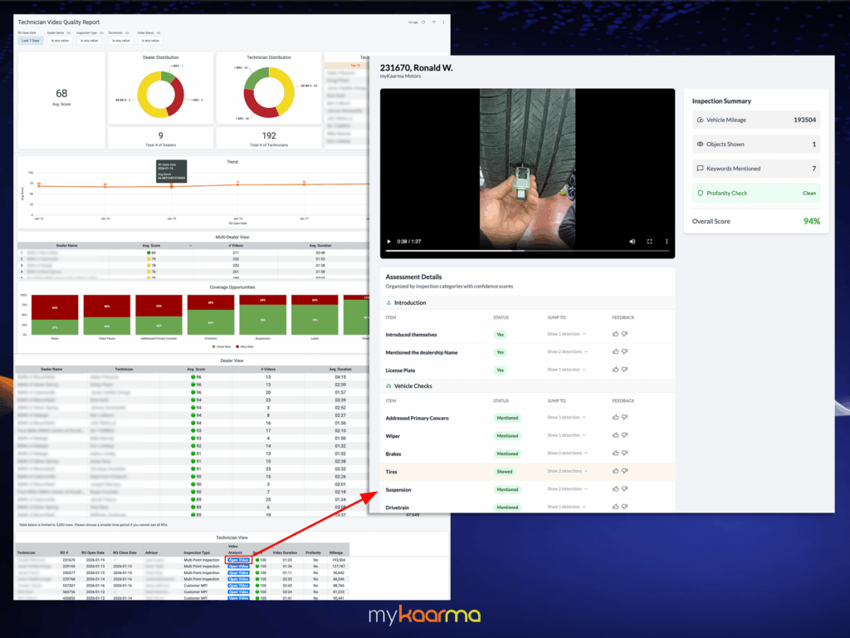Thumbs down the License Plate item

624,370
